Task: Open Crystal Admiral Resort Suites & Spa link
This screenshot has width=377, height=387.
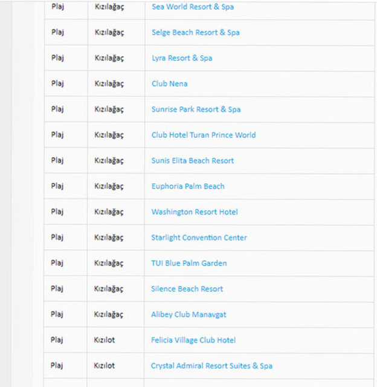Action: coord(211,366)
